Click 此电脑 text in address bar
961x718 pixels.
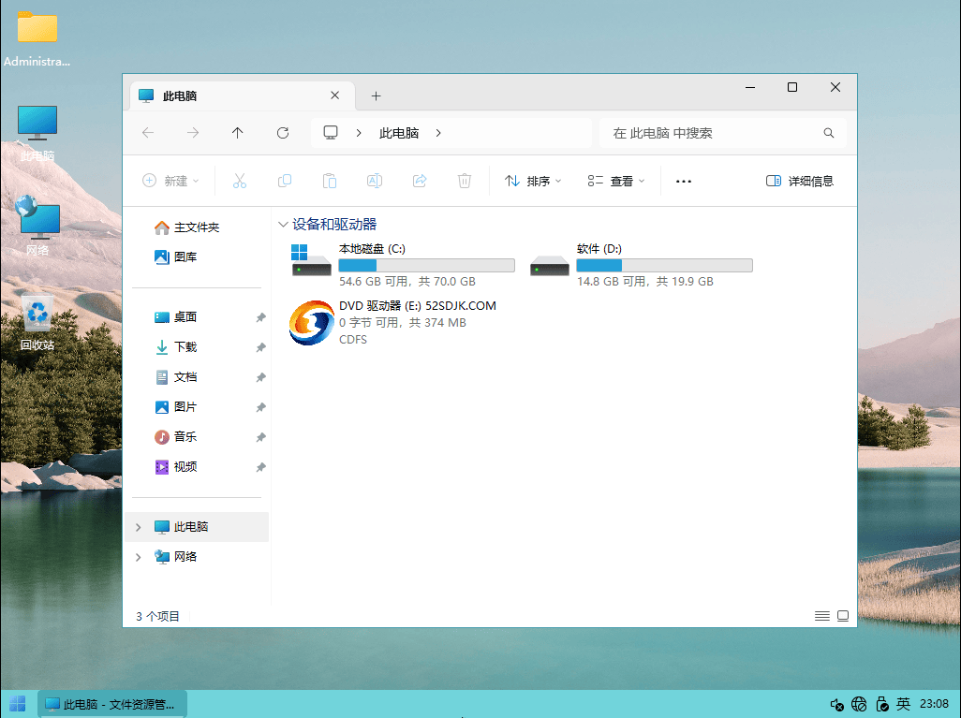tap(399, 133)
